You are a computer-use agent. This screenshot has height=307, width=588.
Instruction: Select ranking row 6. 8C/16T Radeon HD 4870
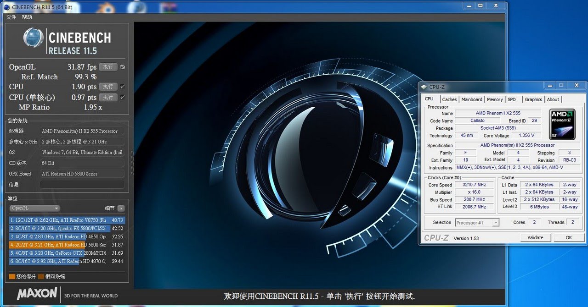(x=67, y=261)
